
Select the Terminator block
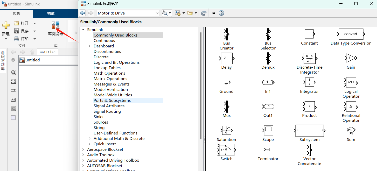267,149
